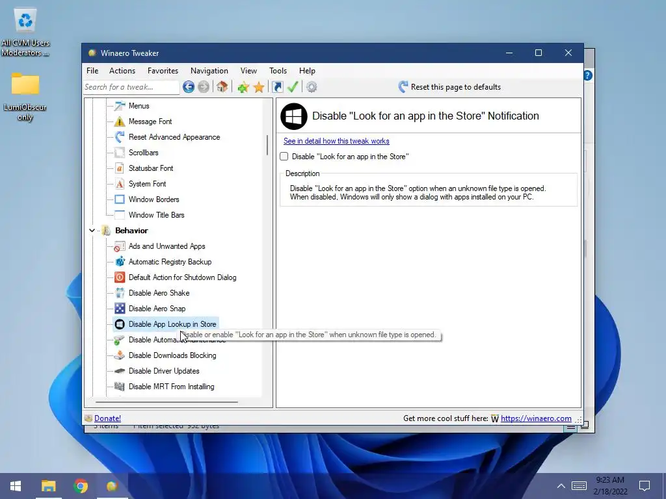Click the Scrollbars item icon
Screen dimensions: 666x499
pyautogui.click(x=120, y=152)
